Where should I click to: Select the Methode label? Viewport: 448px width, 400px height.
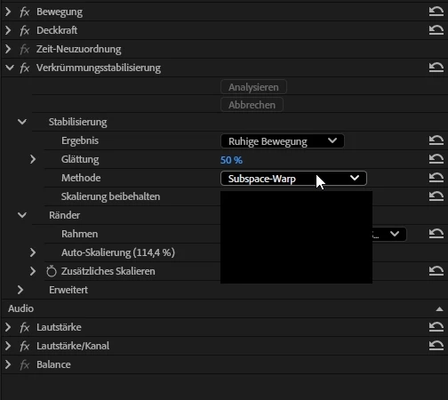point(81,178)
